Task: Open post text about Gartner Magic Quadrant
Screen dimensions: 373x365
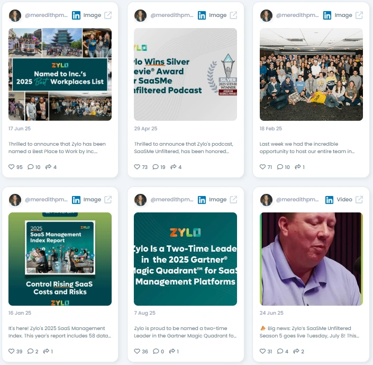Action: (x=185, y=332)
